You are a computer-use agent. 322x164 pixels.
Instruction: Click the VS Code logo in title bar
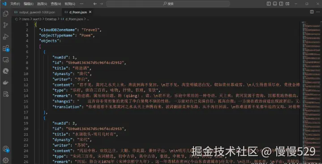tap(4, 4)
